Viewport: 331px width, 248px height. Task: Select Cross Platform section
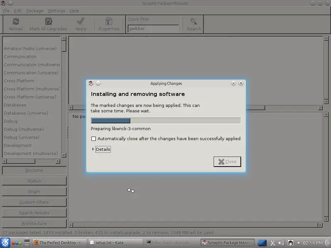click(32, 81)
